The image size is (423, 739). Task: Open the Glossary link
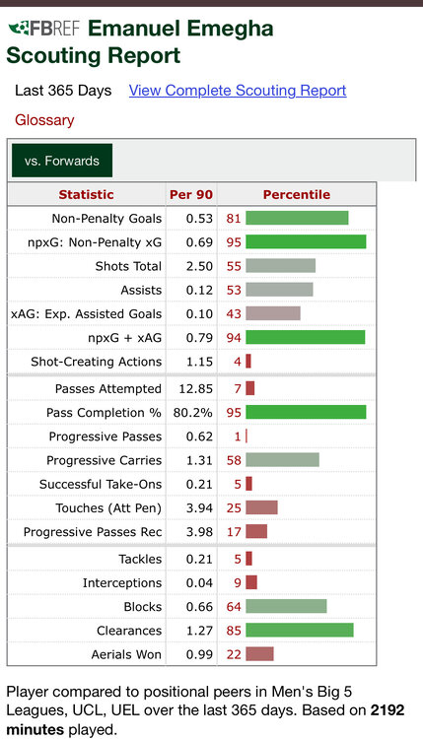(x=44, y=120)
